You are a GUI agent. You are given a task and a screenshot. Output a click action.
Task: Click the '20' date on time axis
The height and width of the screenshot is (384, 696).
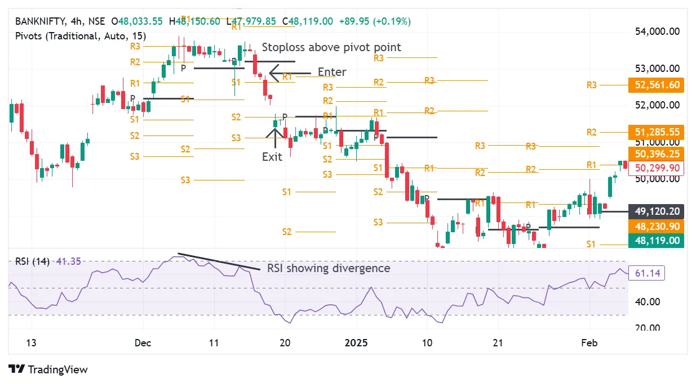click(x=285, y=343)
